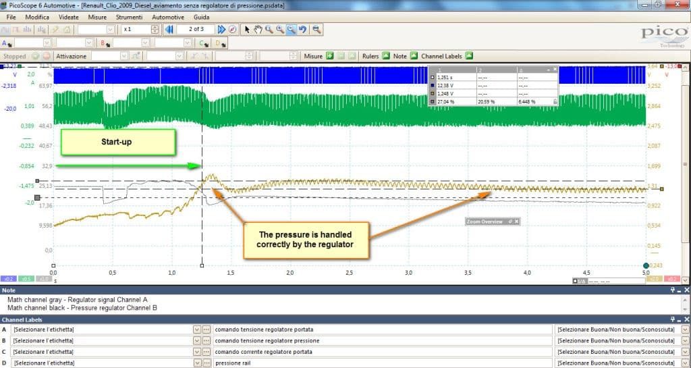
Task: Click the zoom in magnifier tool
Action: point(280,30)
